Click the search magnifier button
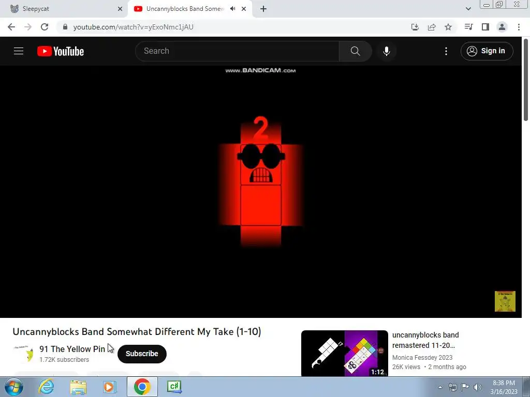The image size is (530, 397). (x=355, y=51)
